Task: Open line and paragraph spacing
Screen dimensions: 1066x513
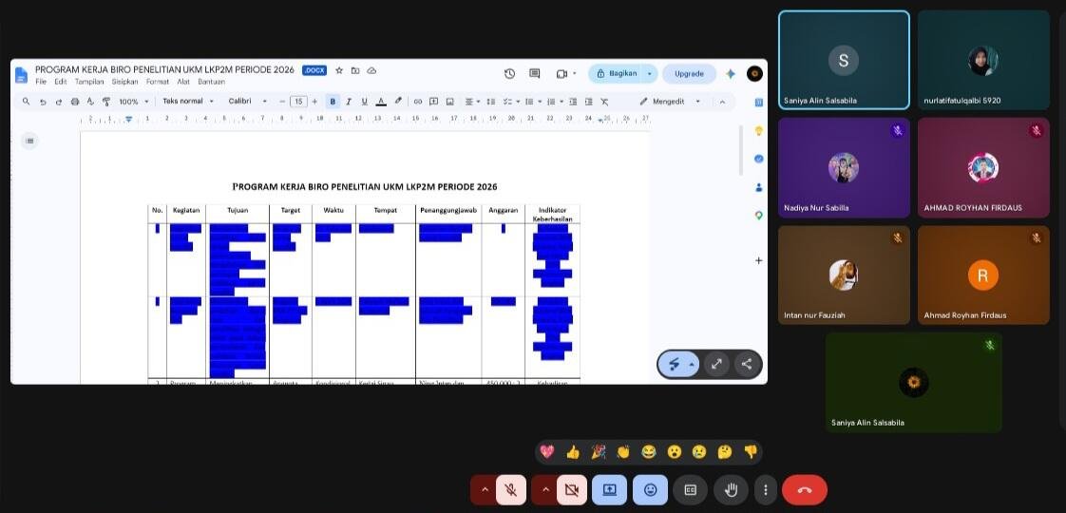Action: (491, 102)
